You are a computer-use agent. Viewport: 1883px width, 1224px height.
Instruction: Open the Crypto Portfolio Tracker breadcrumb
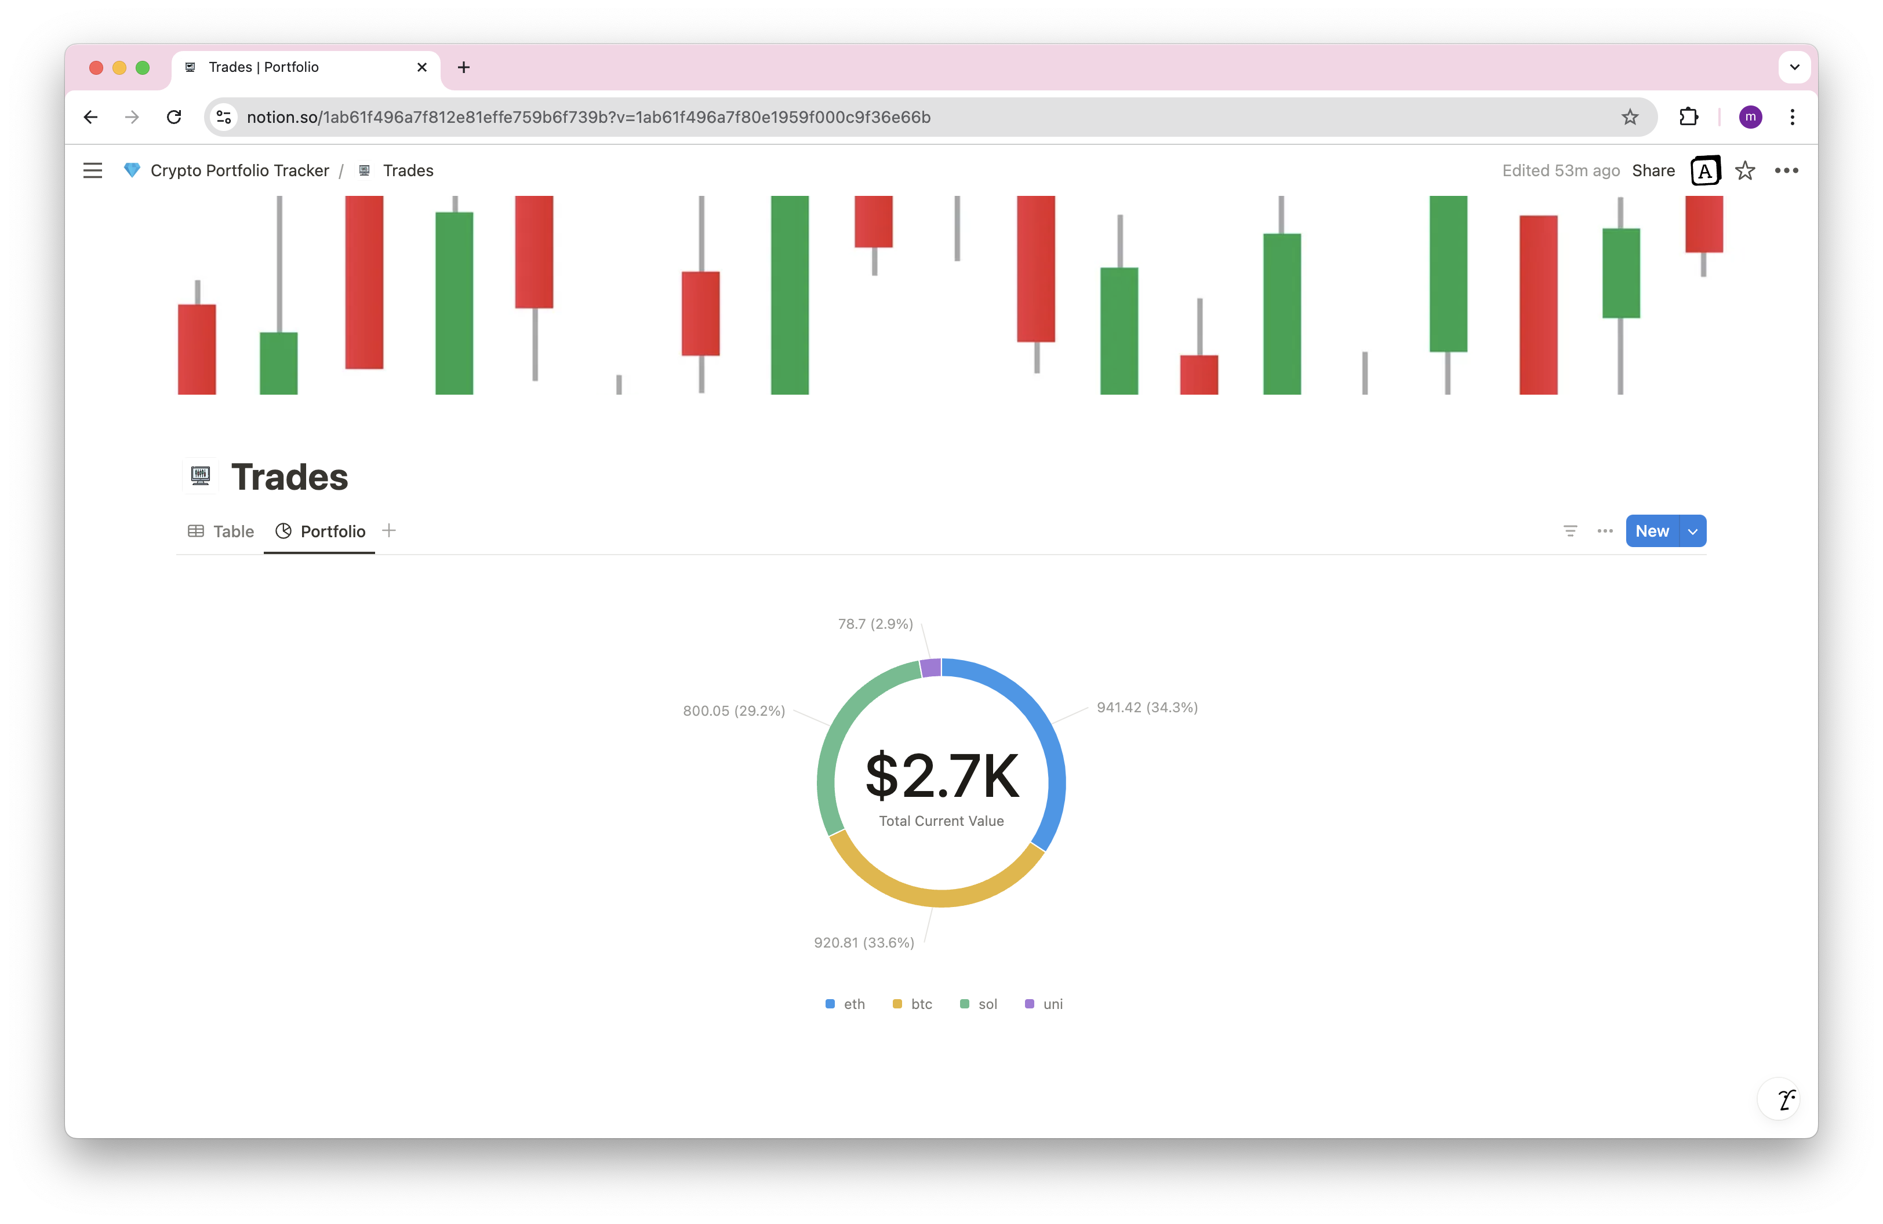(240, 171)
